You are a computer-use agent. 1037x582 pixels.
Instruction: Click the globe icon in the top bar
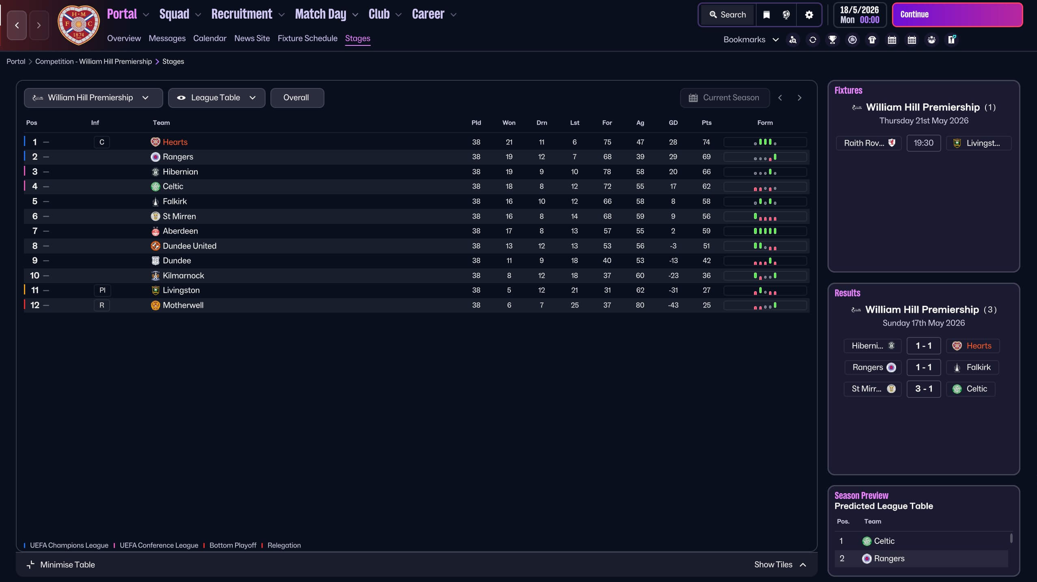(x=786, y=15)
